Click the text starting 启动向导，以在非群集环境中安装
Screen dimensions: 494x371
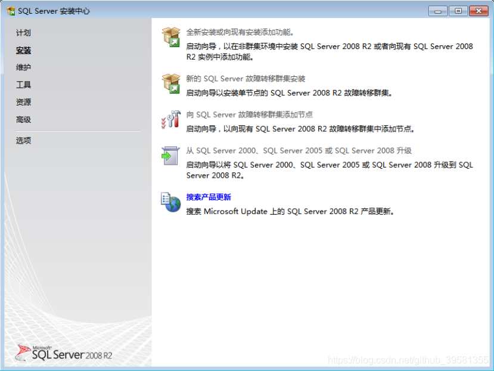[330, 51]
